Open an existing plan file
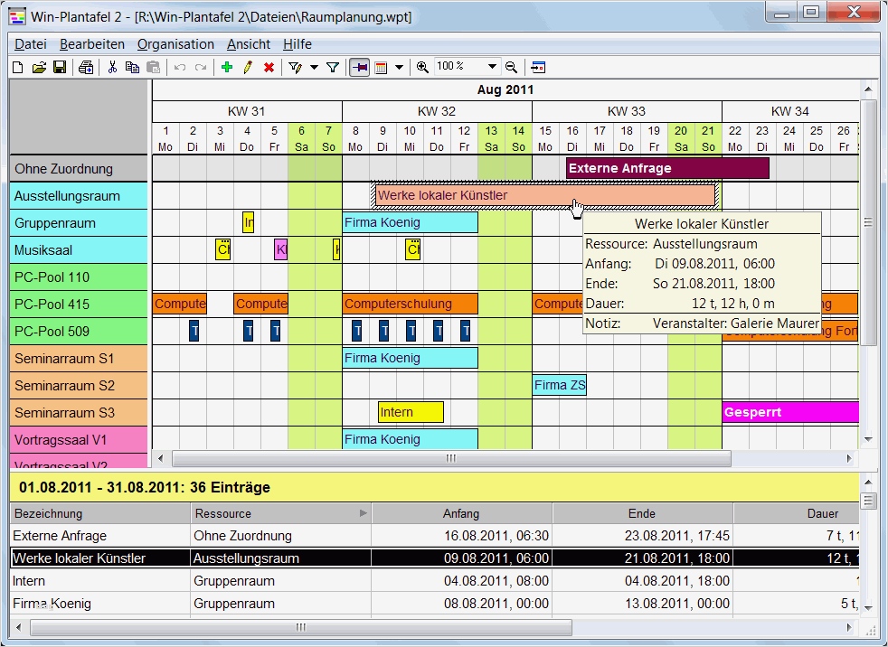888x647 pixels. coord(38,67)
